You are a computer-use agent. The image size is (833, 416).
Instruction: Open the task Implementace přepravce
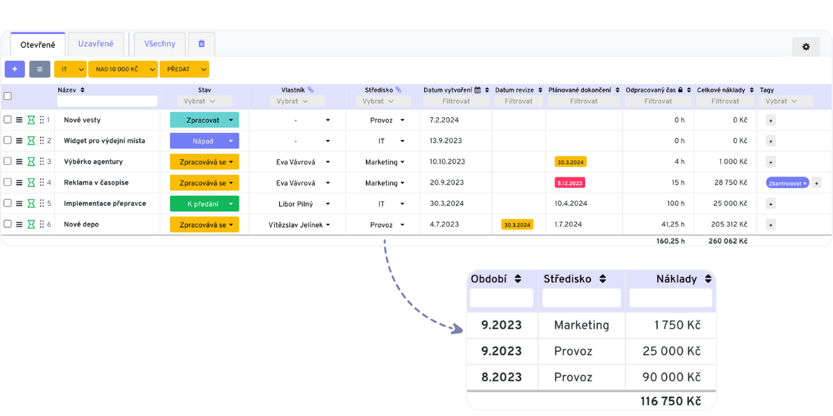click(x=104, y=204)
